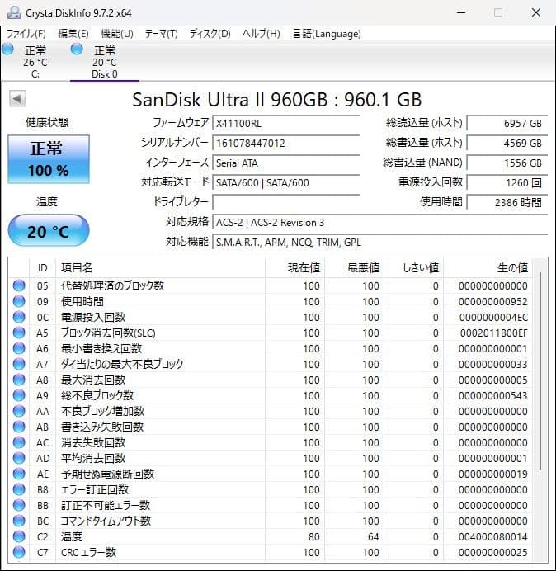Click the 現在値 column header
The height and width of the screenshot is (571, 556).
[295, 268]
